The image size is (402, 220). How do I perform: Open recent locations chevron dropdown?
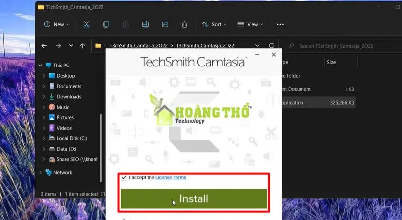[x=71, y=46]
